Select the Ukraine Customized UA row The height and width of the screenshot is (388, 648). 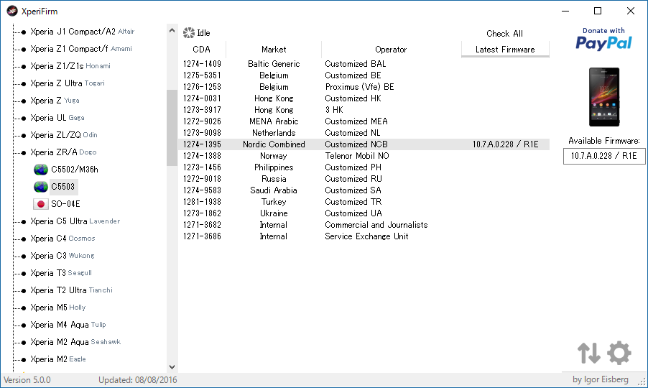pos(364,213)
